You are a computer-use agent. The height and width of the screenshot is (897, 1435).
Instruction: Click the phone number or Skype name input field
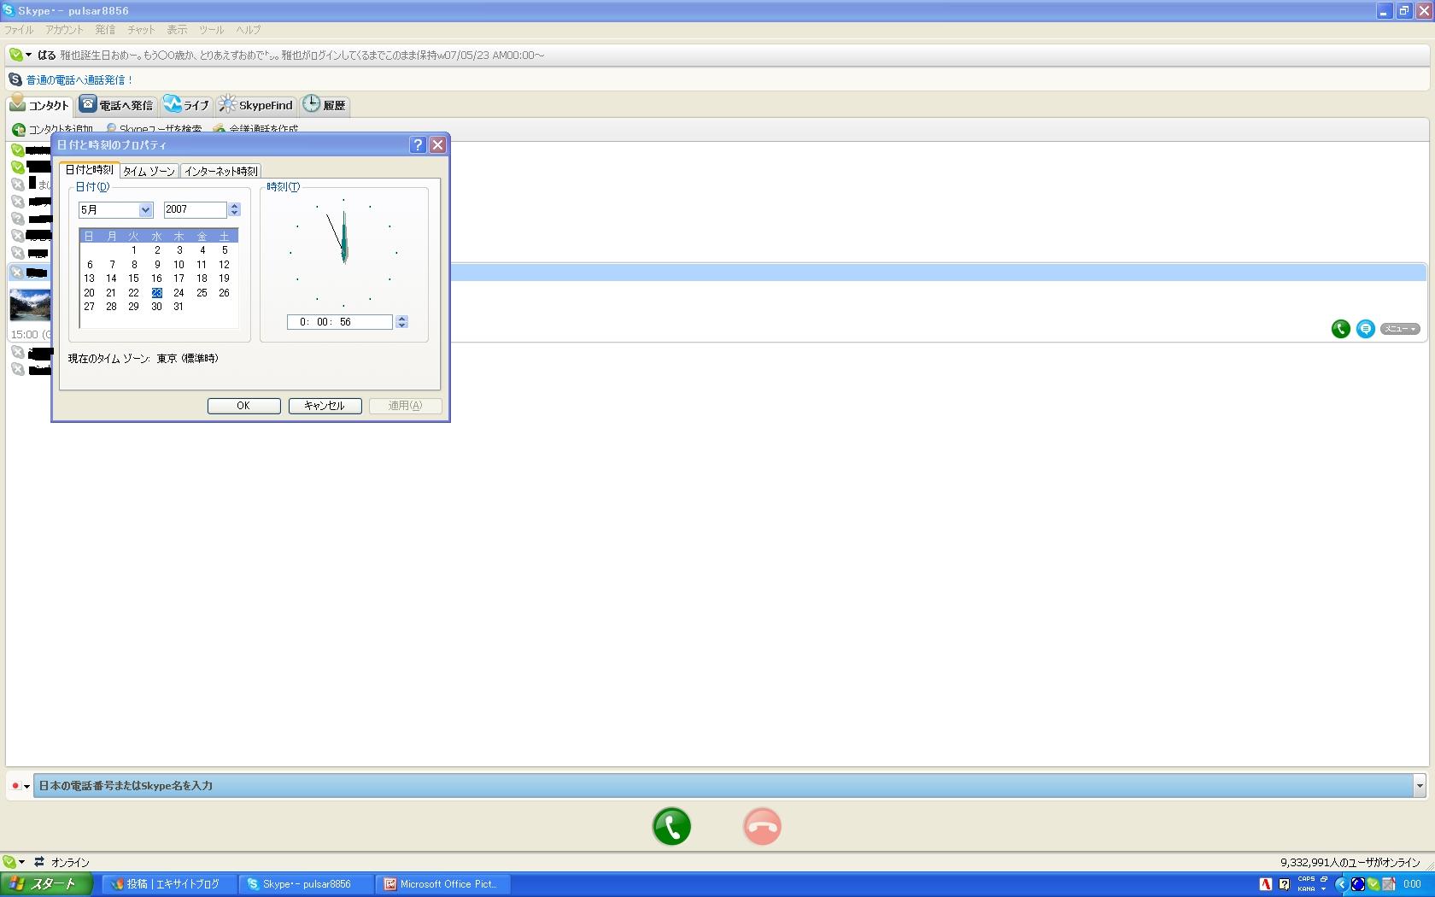pos(723,786)
